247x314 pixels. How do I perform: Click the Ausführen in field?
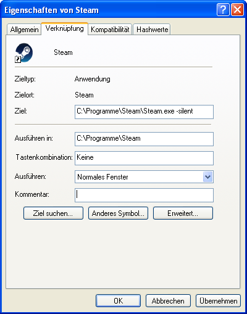(x=144, y=139)
